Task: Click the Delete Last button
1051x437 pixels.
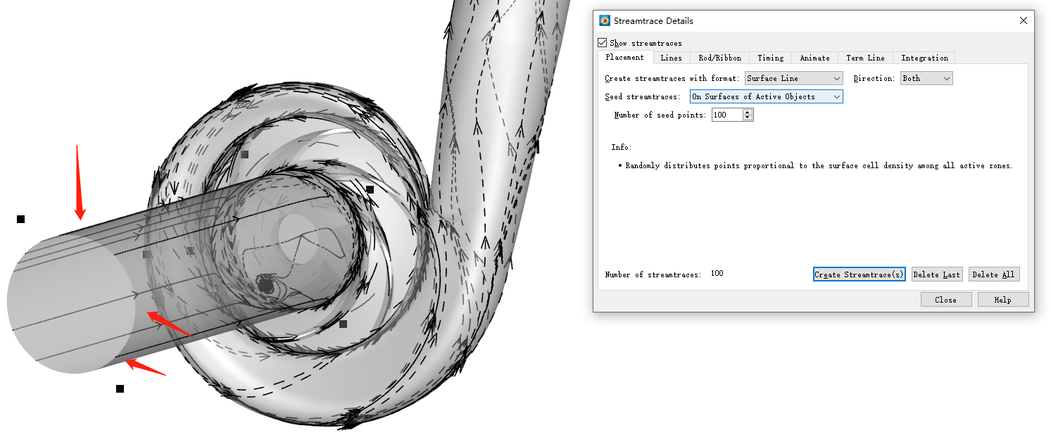Action: (x=936, y=274)
